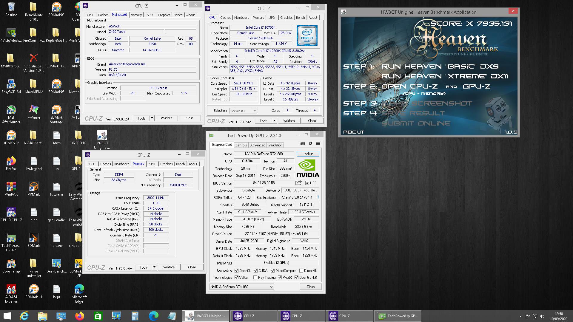Switch to Bench tab in Memory CPU-Z window

180,164
